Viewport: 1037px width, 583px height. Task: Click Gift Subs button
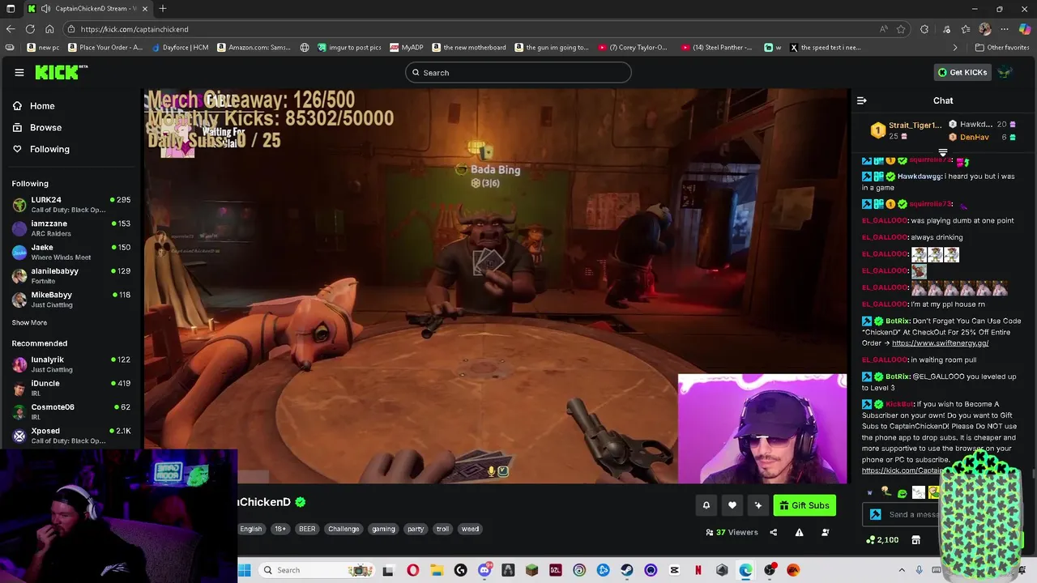click(x=804, y=505)
